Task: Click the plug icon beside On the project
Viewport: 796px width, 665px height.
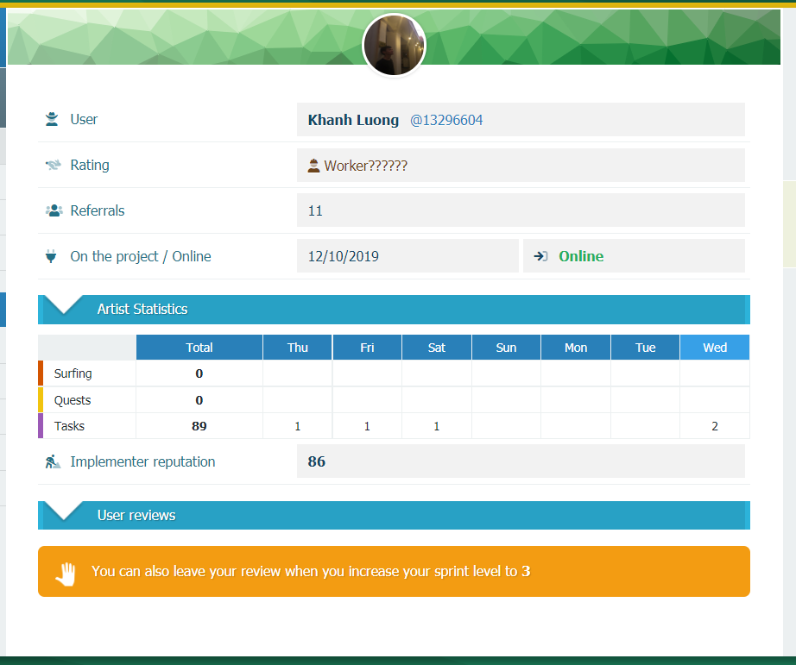Action: point(51,256)
